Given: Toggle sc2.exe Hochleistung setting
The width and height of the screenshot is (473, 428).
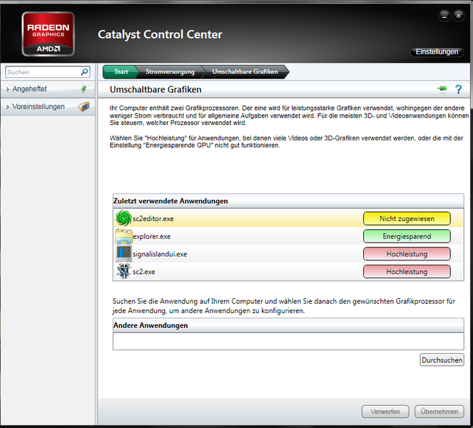Looking at the screenshot, I should pos(407,272).
